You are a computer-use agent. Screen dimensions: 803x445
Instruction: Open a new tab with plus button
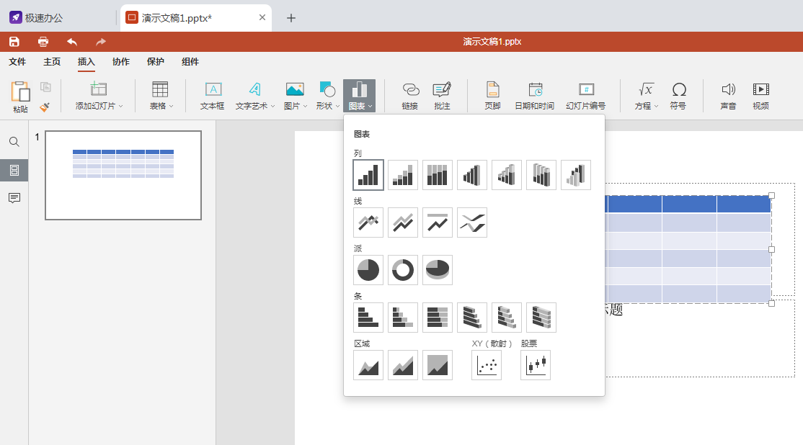[291, 18]
